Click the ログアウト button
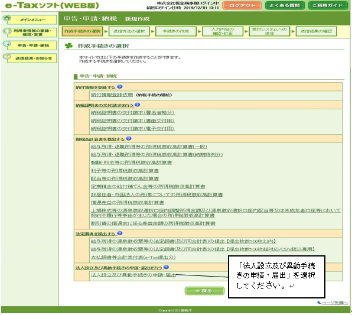352x315 pixels. coord(242,6)
